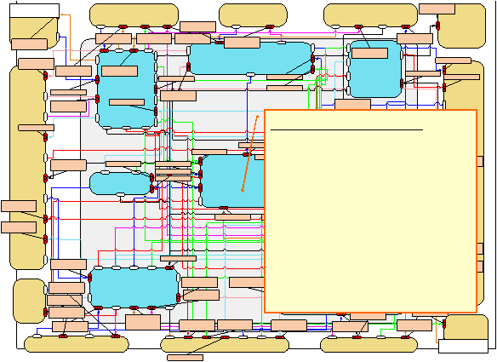The height and width of the screenshot is (362, 497).
Task: Click the black horizontal line inside the yellow note
Action: pyautogui.click(x=346, y=129)
